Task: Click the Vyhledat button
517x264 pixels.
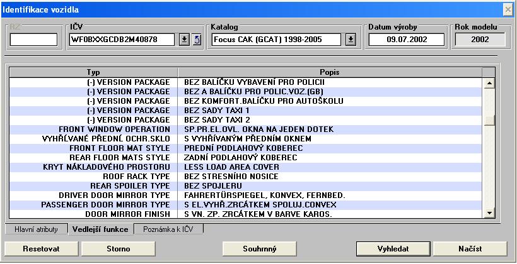Action: point(392,249)
